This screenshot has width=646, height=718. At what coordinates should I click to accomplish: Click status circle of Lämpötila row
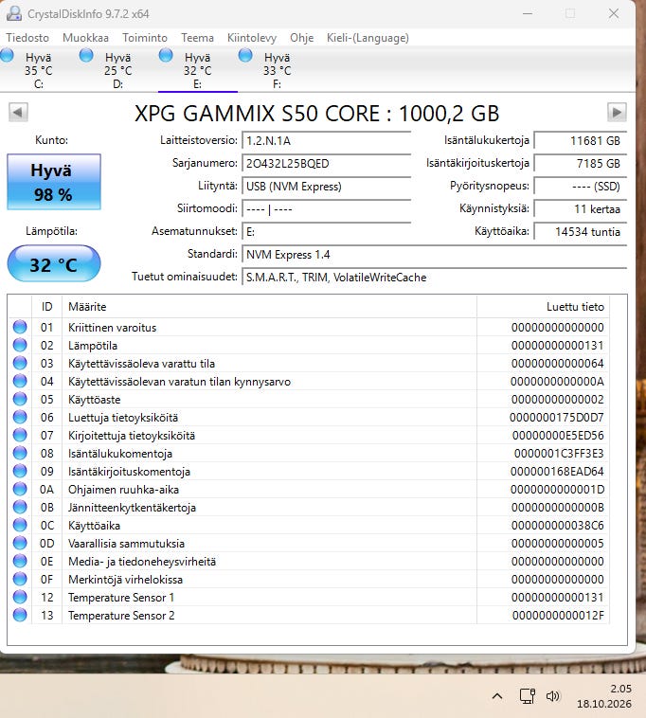pos(20,345)
